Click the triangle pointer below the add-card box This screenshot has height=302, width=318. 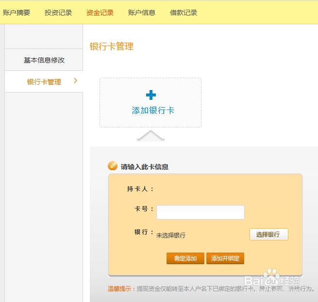(151, 136)
